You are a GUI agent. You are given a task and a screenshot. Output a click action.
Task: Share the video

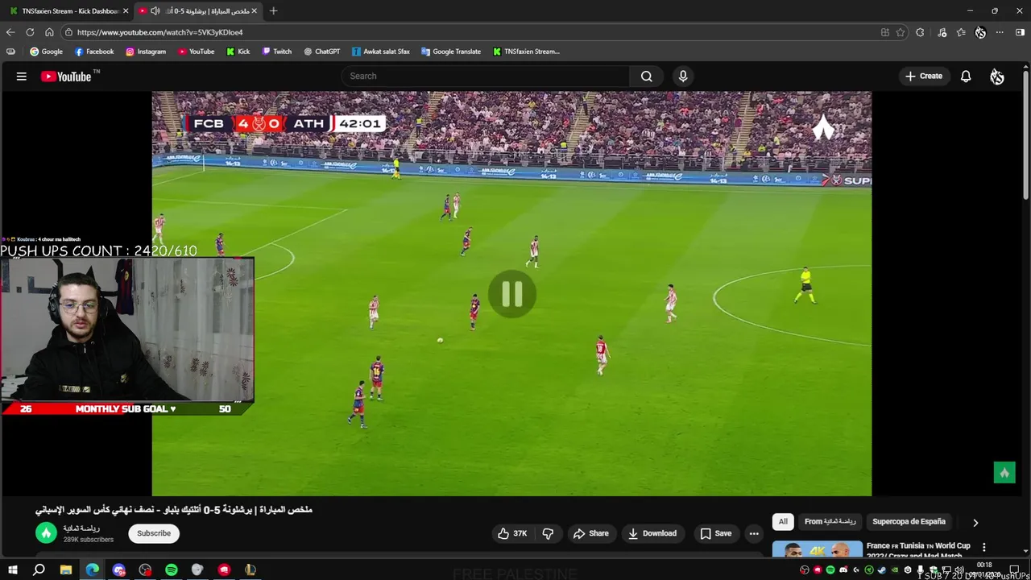(590, 533)
